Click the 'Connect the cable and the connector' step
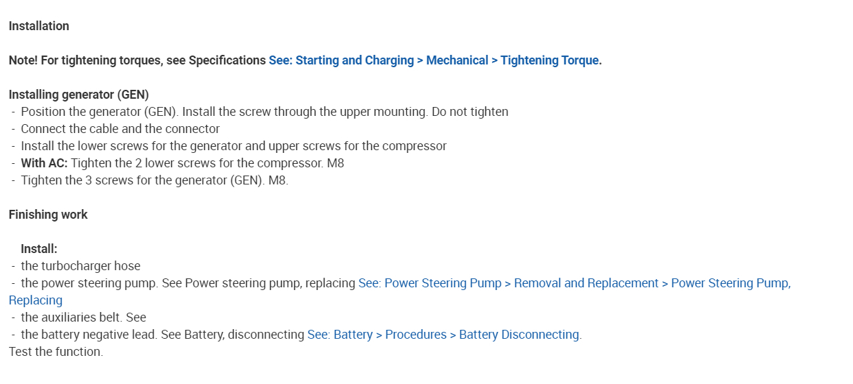 click(120, 129)
